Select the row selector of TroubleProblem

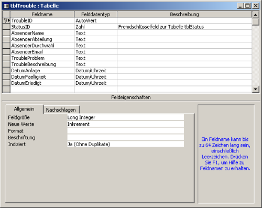(6, 58)
